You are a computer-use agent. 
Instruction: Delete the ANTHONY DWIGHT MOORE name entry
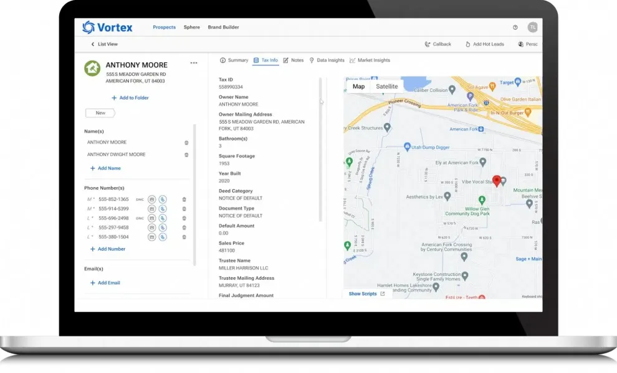pyautogui.click(x=186, y=155)
